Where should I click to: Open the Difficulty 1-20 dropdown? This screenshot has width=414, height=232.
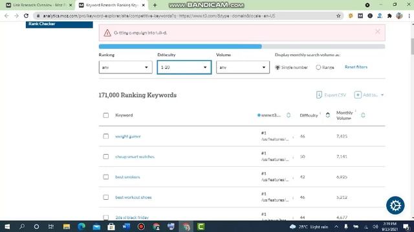pyautogui.click(x=184, y=67)
